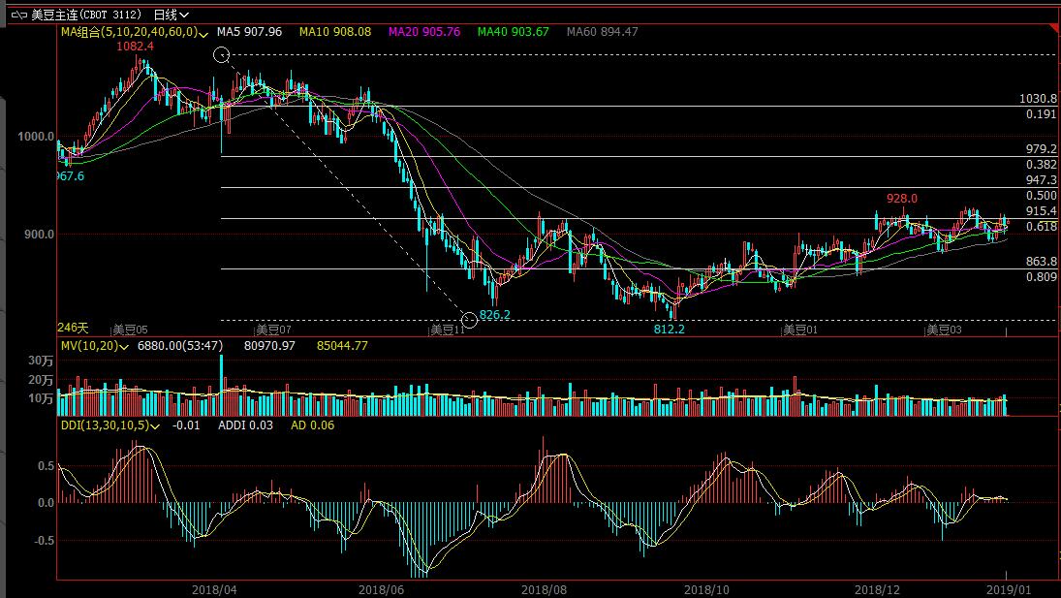
Task: Click the MA60 894.47 legend label
Action: tap(603, 32)
